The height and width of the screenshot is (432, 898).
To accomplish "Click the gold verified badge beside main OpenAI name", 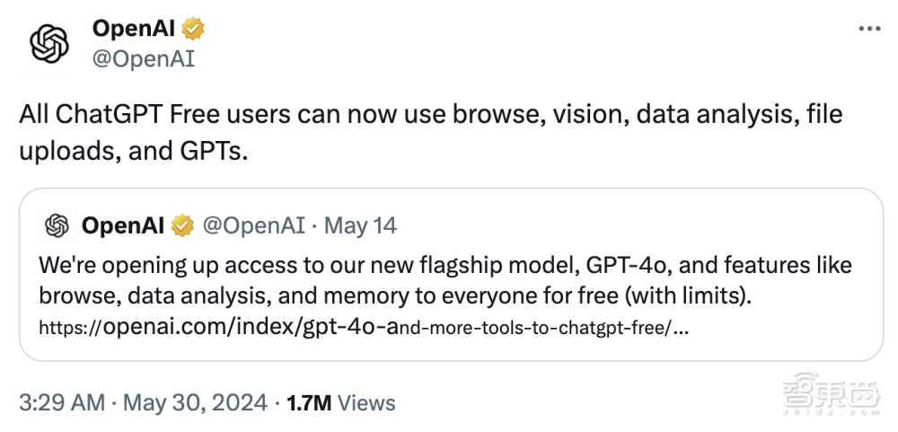I will coord(193,29).
